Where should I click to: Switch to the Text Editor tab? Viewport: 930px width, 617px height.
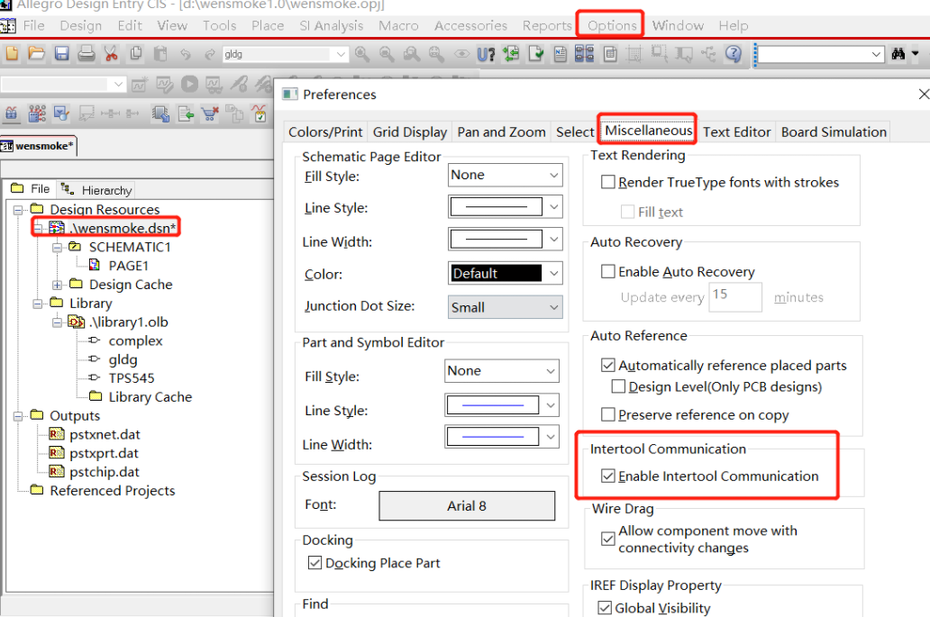(736, 132)
